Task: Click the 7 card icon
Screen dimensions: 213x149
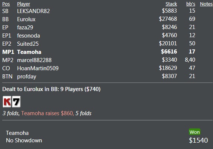Action: (x=16, y=102)
